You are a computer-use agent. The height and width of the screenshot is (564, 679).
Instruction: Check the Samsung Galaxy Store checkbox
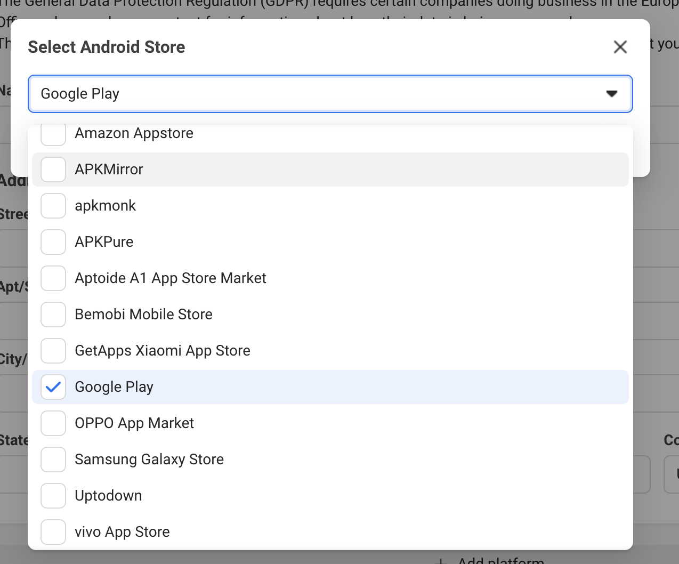coord(53,460)
